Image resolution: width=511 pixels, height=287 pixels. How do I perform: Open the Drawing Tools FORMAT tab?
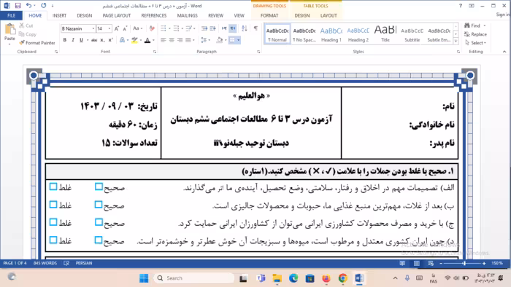click(269, 15)
